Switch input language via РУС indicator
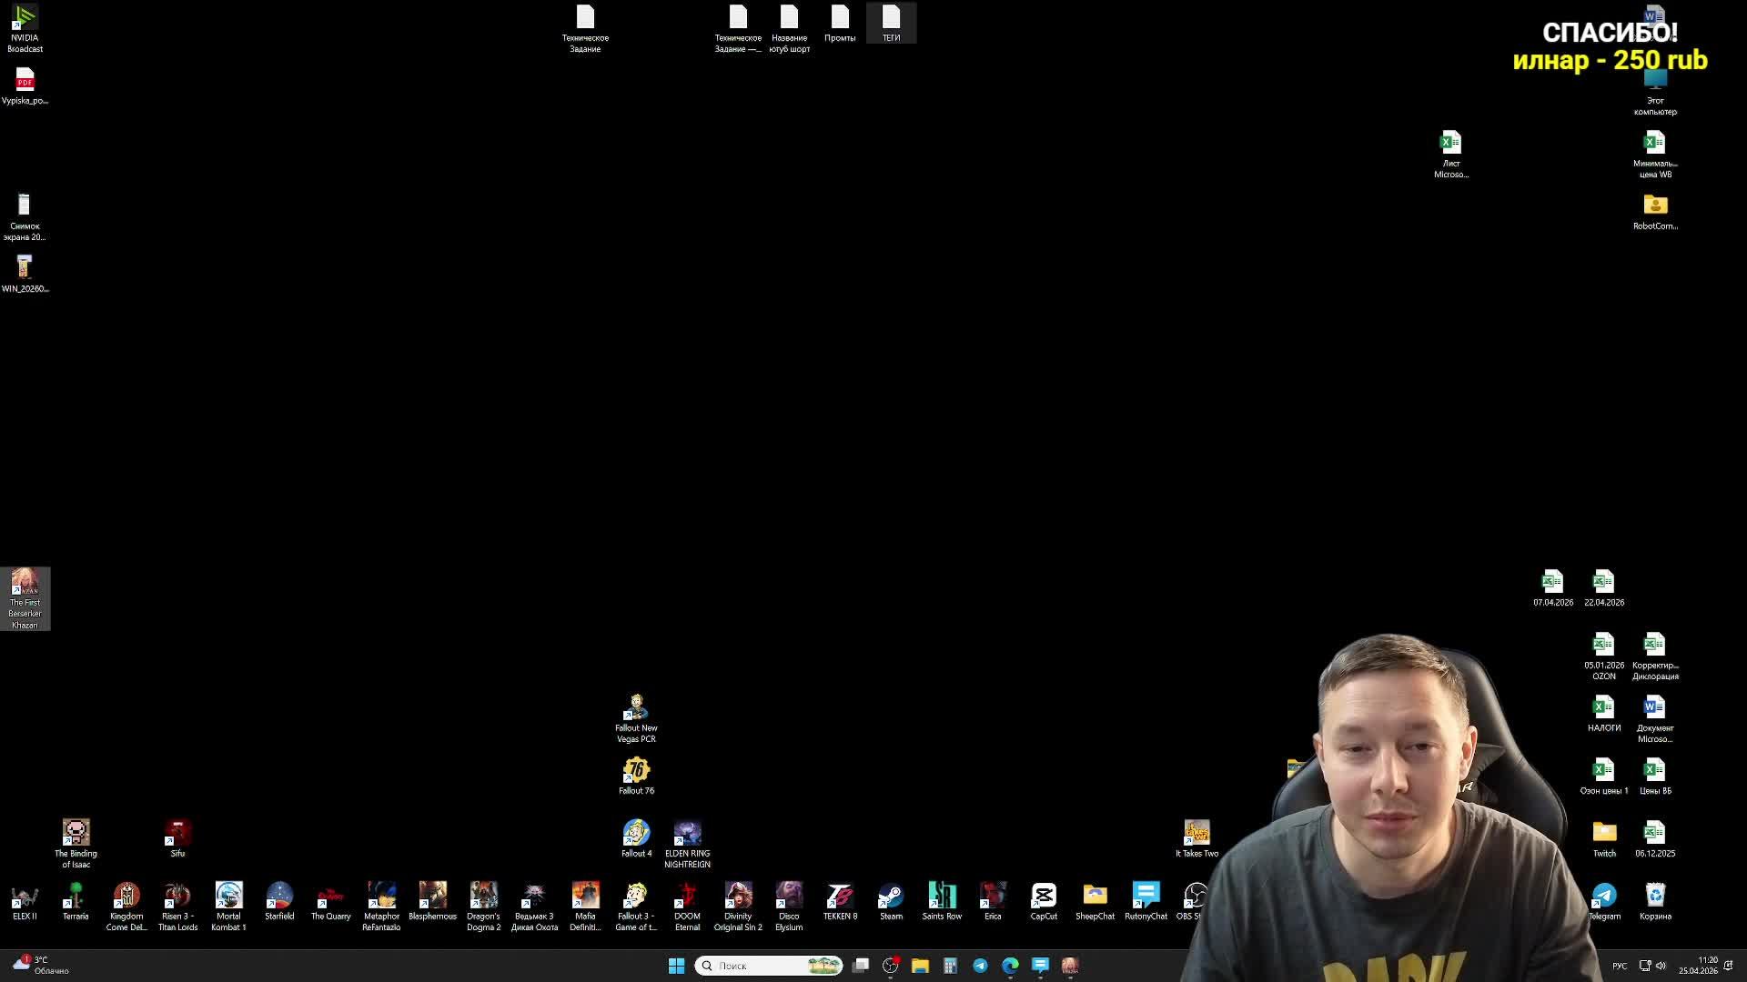The image size is (1747, 982). click(x=1620, y=966)
